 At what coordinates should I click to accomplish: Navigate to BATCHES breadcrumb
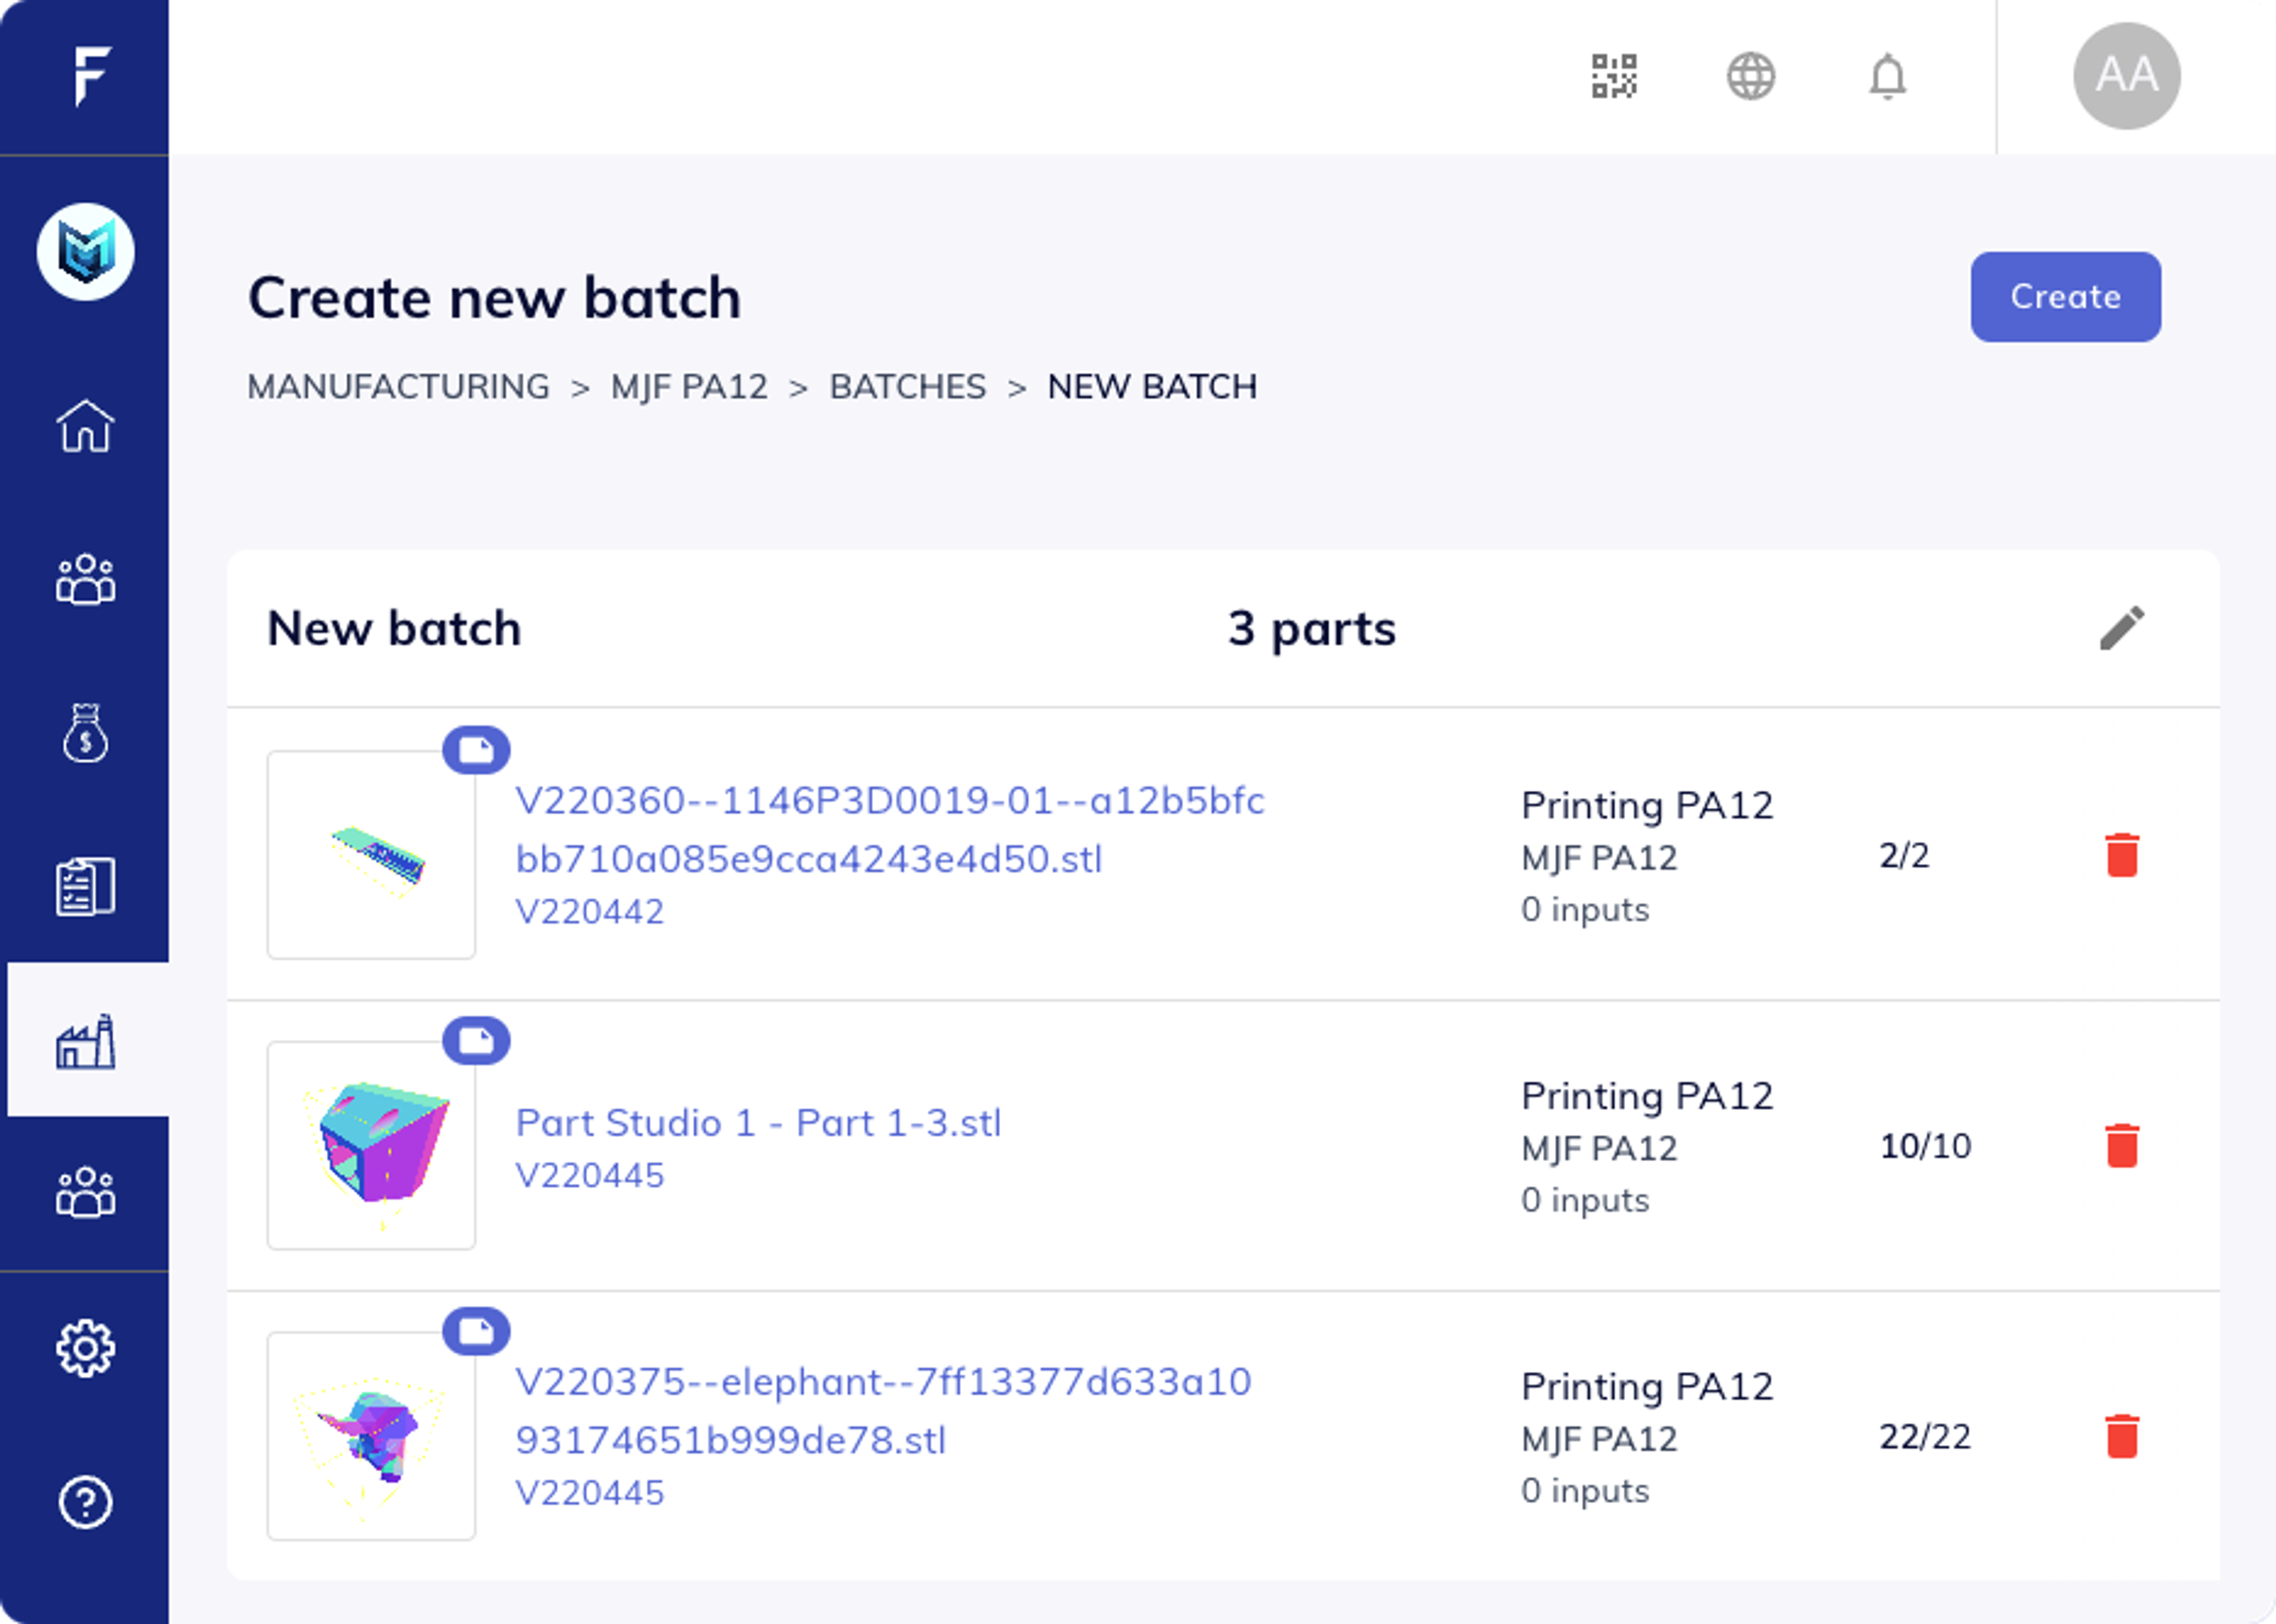[907, 387]
